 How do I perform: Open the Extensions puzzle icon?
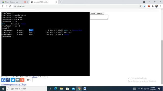point(153,6)
